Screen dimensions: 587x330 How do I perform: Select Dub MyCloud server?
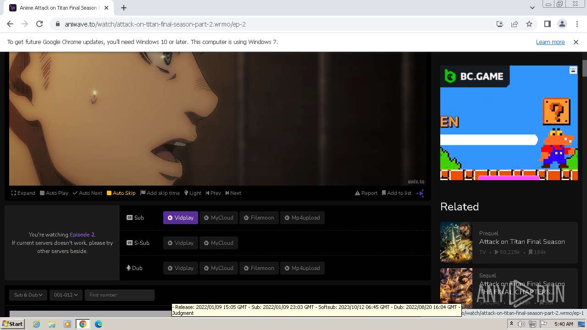219,268
